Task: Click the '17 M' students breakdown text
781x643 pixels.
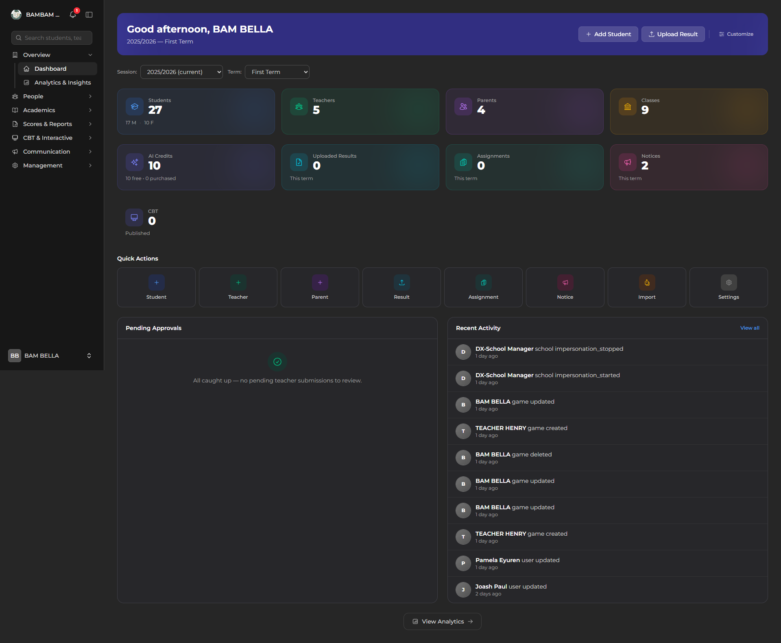Action: coord(131,123)
